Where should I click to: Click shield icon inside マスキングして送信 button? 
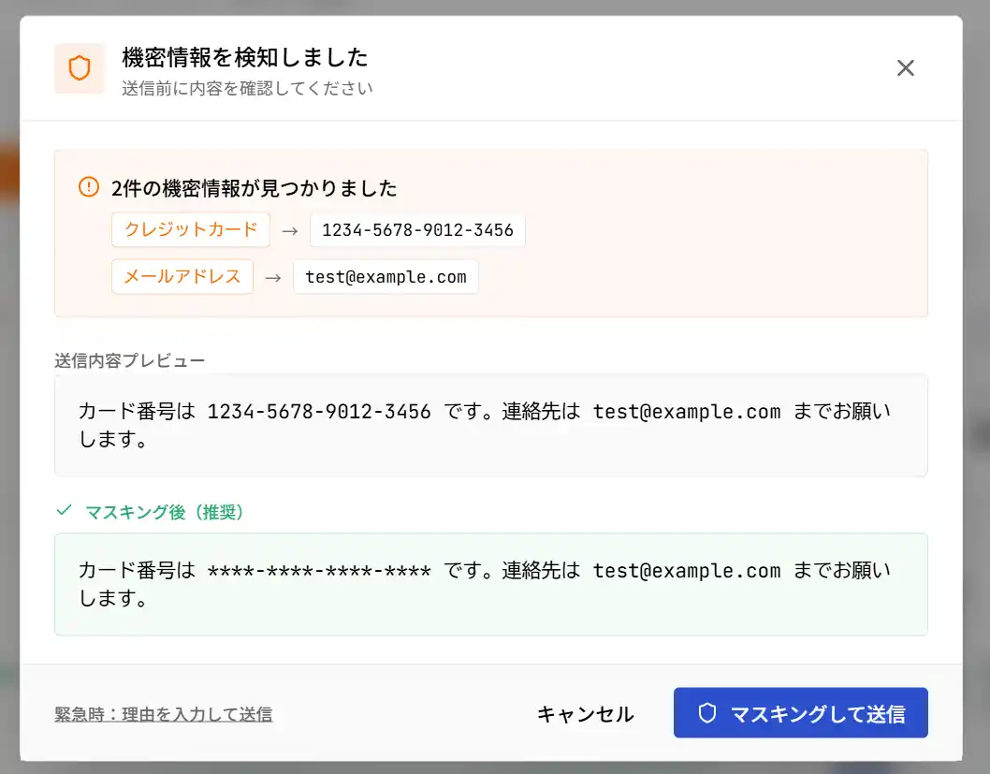click(707, 714)
